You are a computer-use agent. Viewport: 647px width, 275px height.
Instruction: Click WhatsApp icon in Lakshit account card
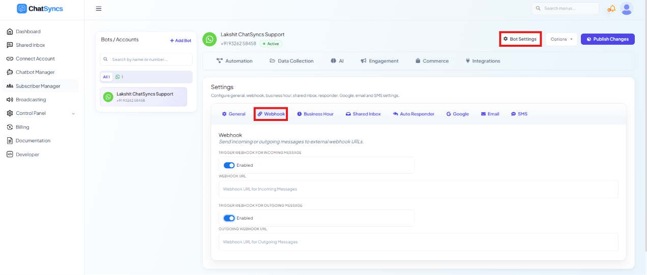(x=108, y=97)
